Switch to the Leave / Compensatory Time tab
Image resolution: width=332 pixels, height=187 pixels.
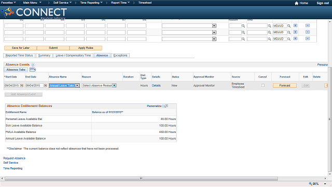pos(73,56)
